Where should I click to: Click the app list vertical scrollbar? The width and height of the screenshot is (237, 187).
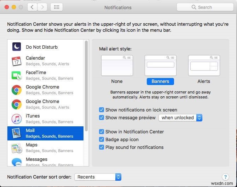coord(86,86)
